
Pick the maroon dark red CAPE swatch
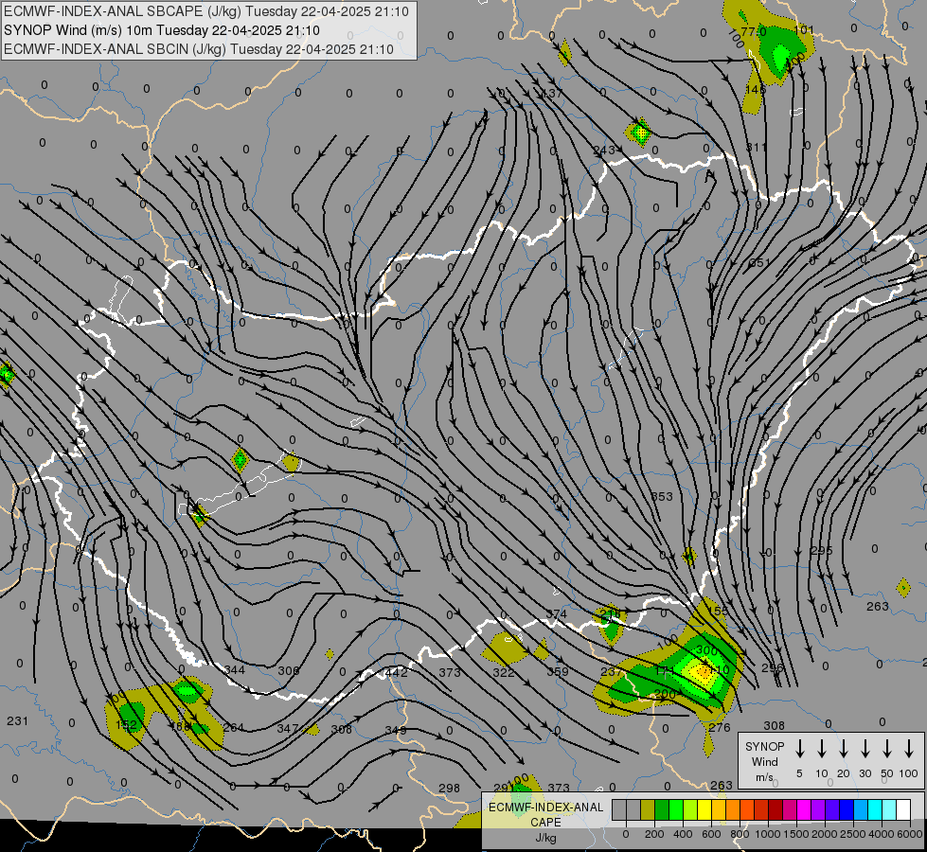[x=775, y=810]
